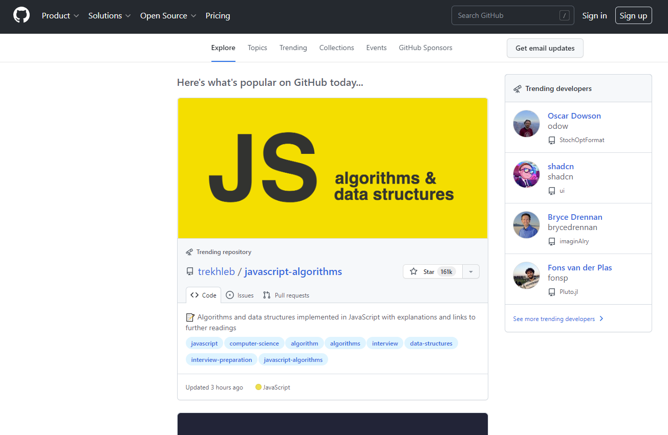Click the interview-preparation topic tag
The height and width of the screenshot is (435, 668).
222,360
